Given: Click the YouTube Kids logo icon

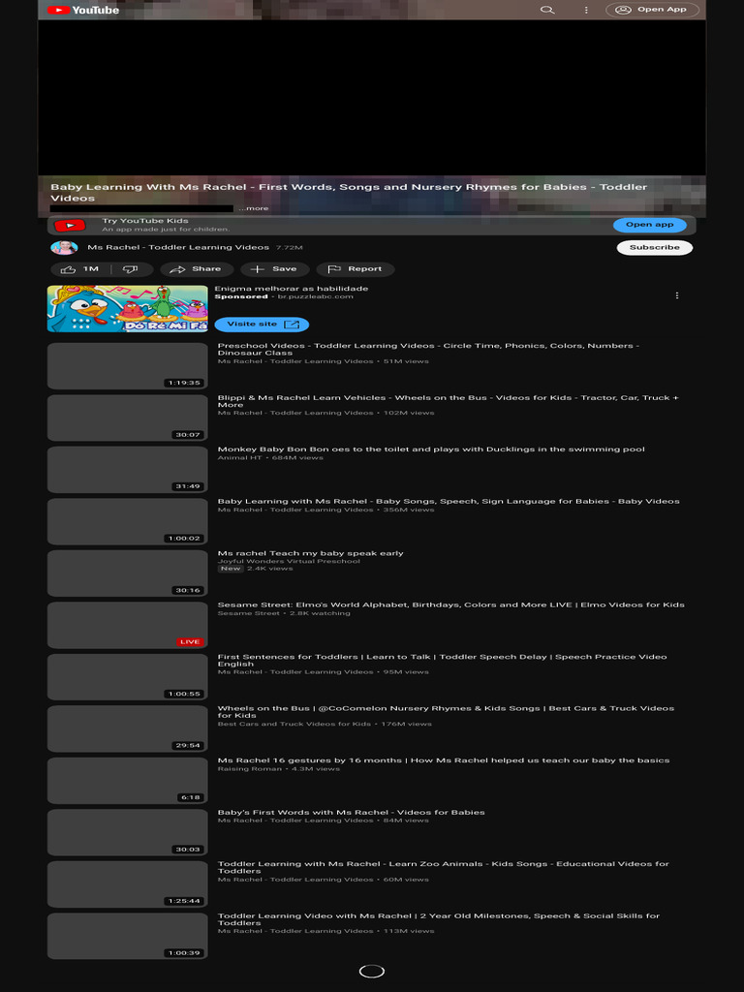Looking at the screenshot, I should (x=70, y=225).
